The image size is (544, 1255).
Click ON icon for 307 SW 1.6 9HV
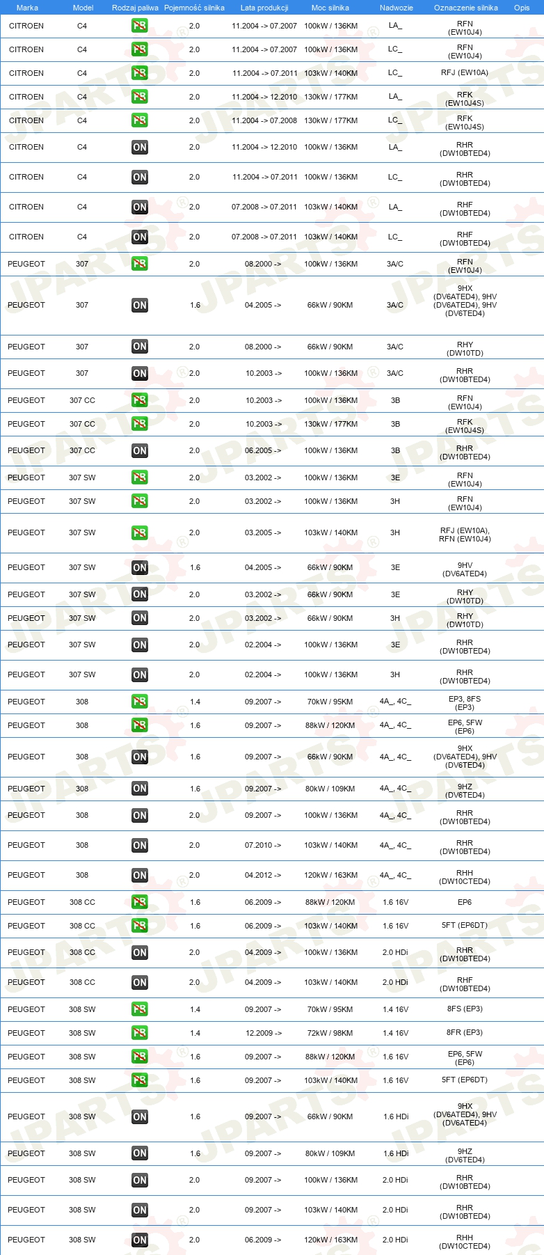coord(140,567)
